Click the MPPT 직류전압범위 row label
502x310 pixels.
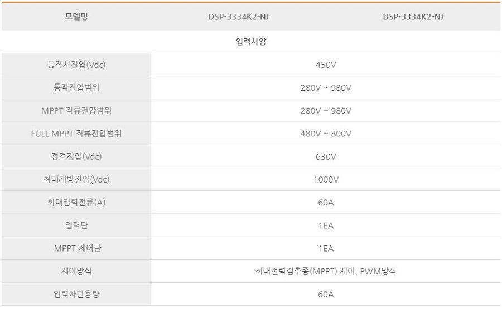click(76, 111)
